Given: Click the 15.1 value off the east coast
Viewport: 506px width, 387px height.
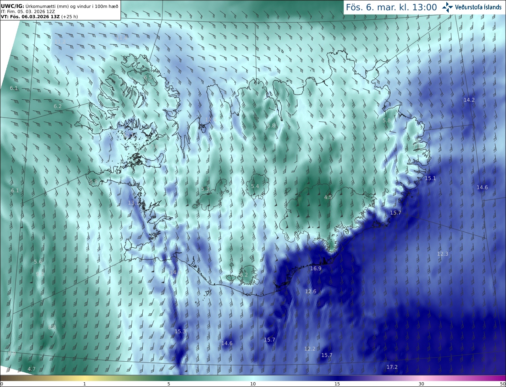Looking at the screenshot, I should pyautogui.click(x=430, y=178).
